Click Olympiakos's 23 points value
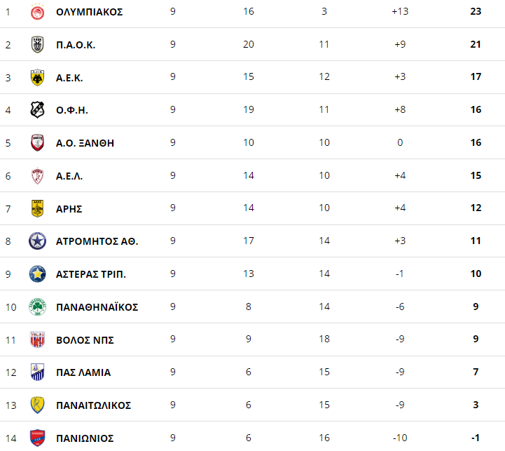 (x=476, y=12)
